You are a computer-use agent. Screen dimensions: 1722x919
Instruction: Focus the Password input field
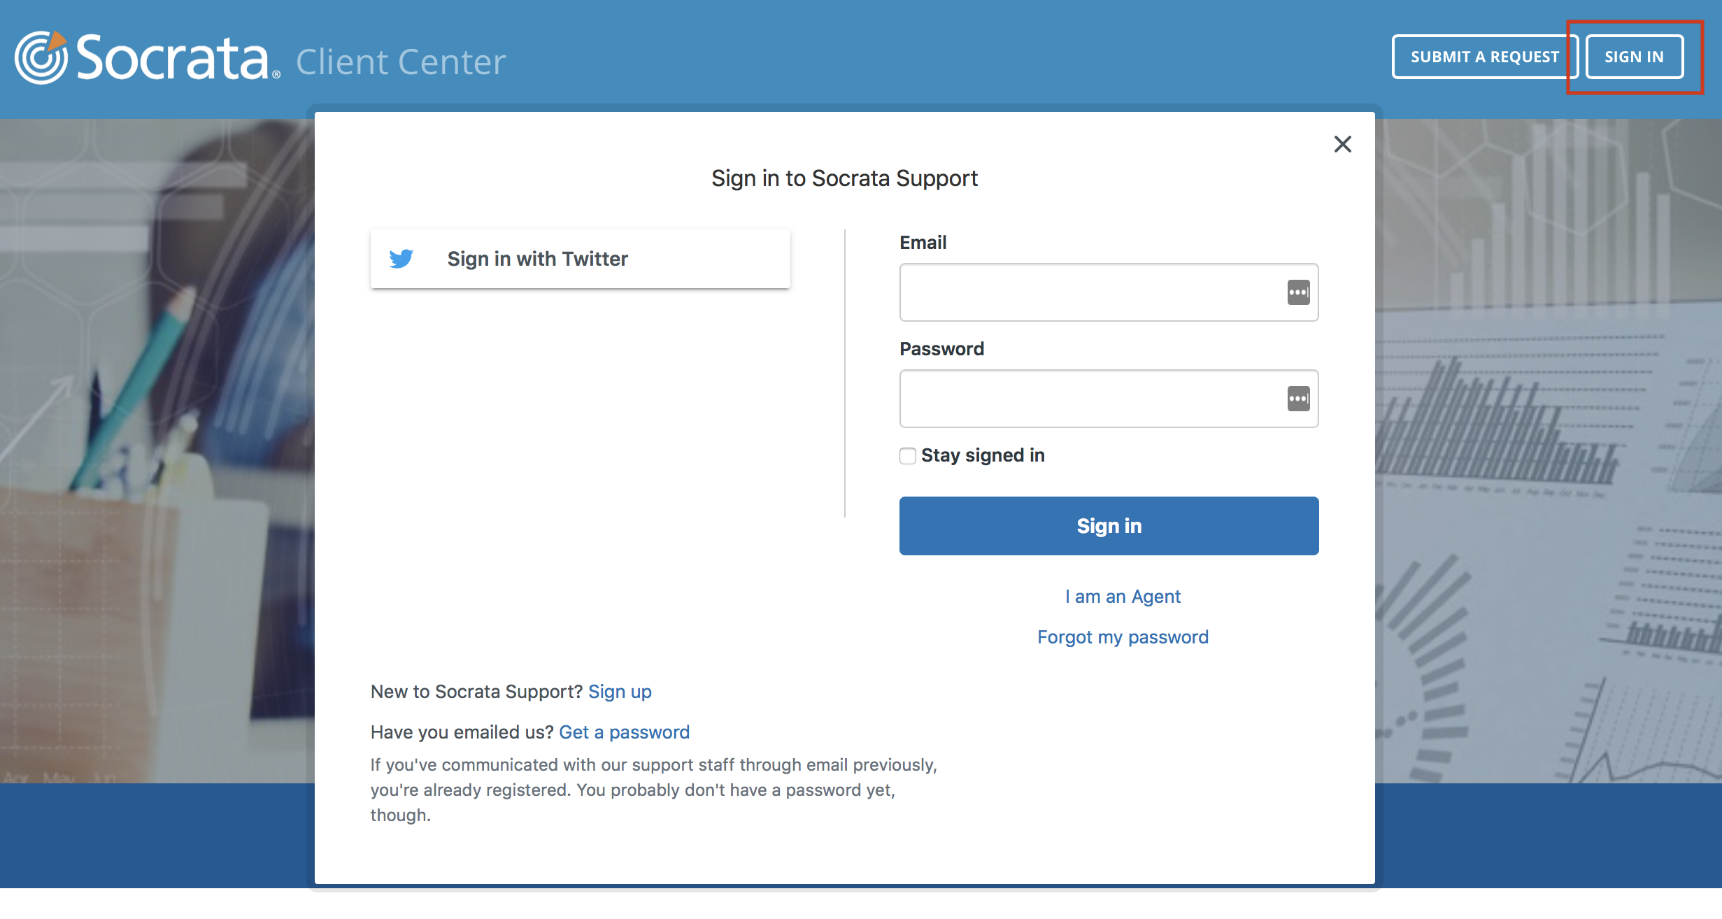(x=1109, y=399)
